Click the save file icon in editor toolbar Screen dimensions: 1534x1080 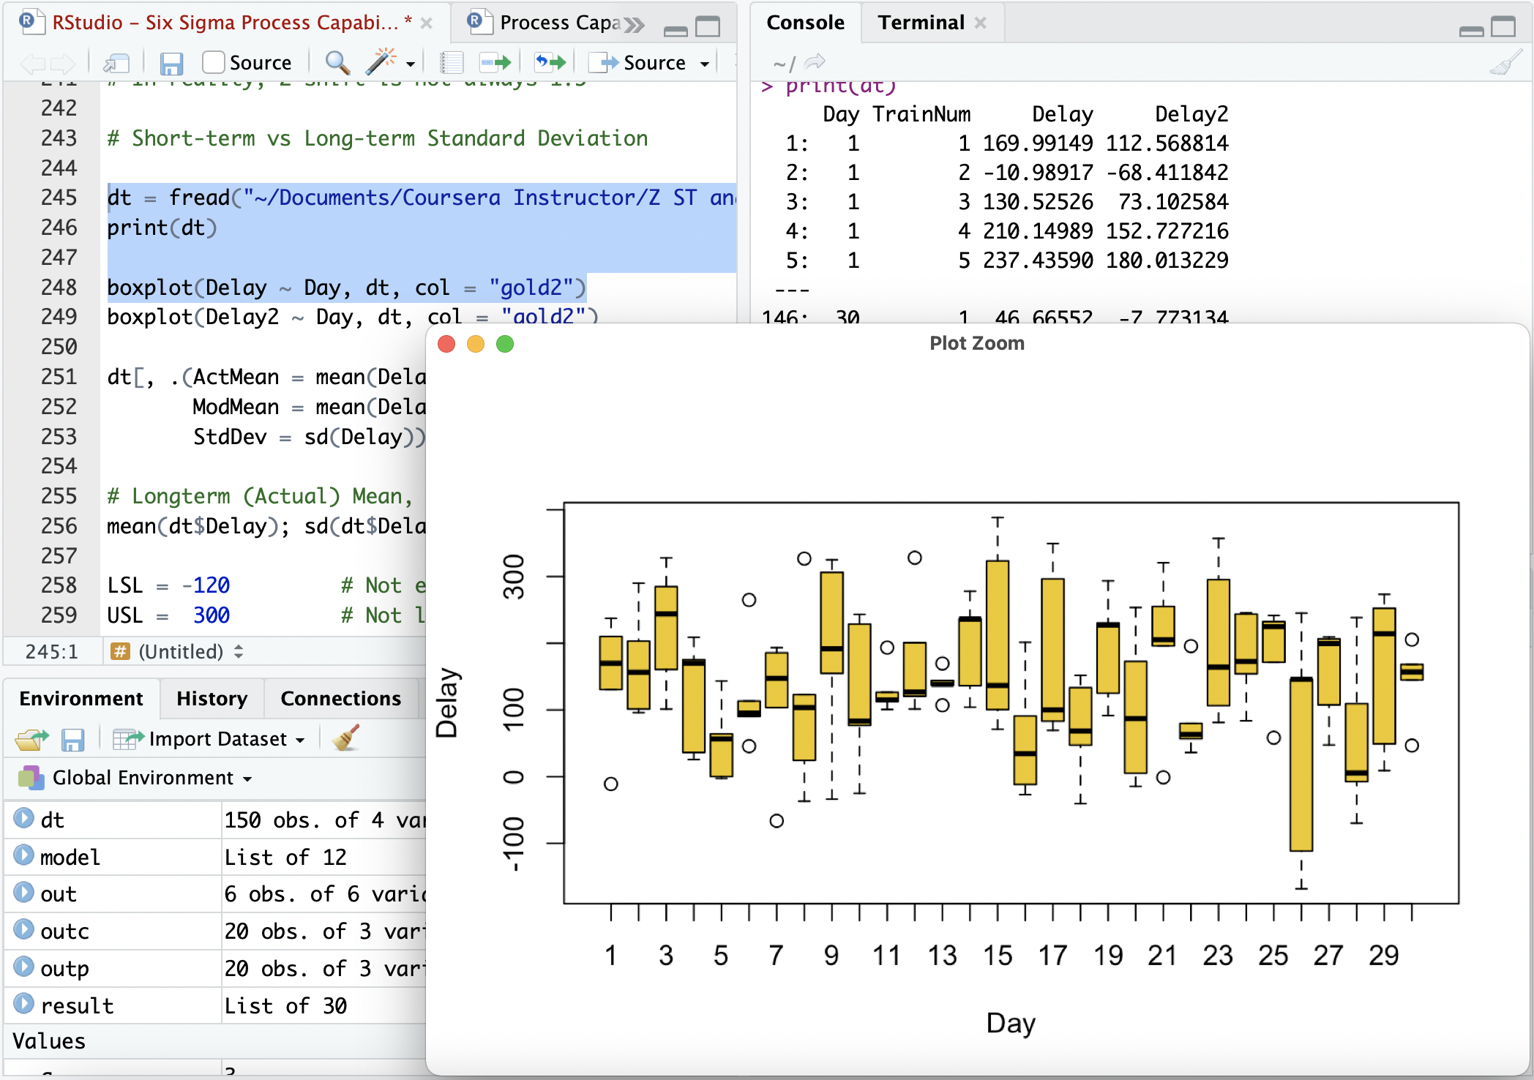click(171, 64)
